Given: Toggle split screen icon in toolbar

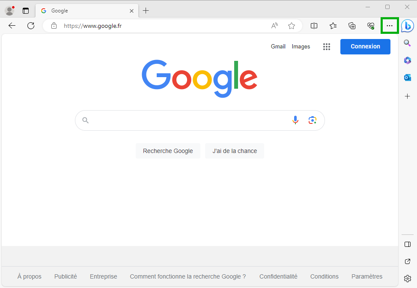Looking at the screenshot, I should click(x=314, y=26).
